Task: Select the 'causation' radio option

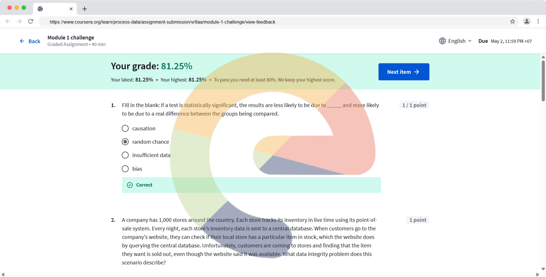Action: [125, 128]
